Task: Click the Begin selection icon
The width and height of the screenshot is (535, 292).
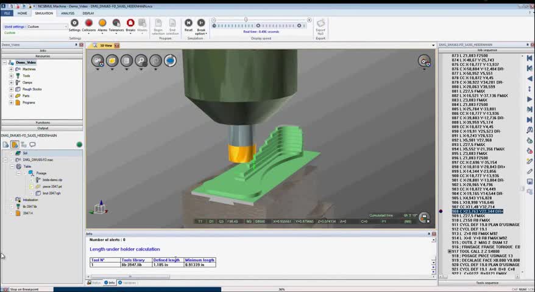Action: tap(158, 23)
